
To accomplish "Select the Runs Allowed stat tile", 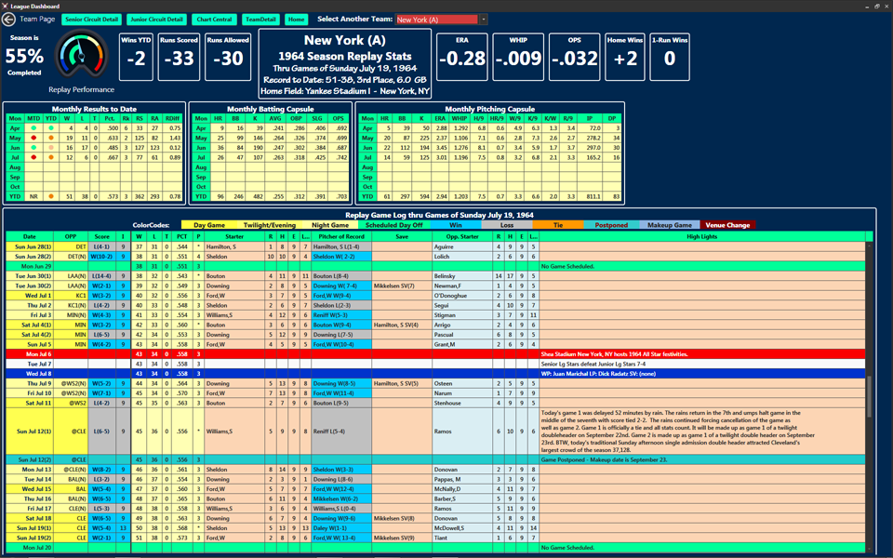I will tap(228, 57).
